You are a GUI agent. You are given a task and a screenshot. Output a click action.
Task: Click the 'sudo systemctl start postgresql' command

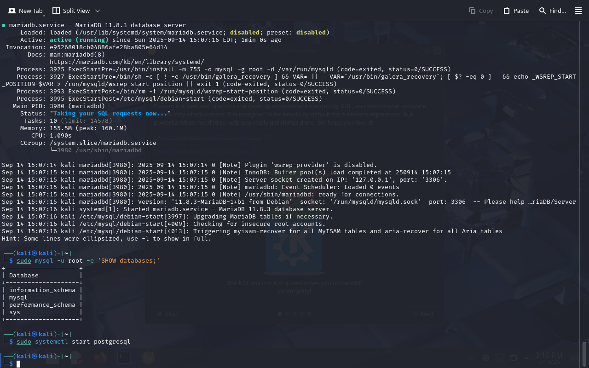point(74,341)
